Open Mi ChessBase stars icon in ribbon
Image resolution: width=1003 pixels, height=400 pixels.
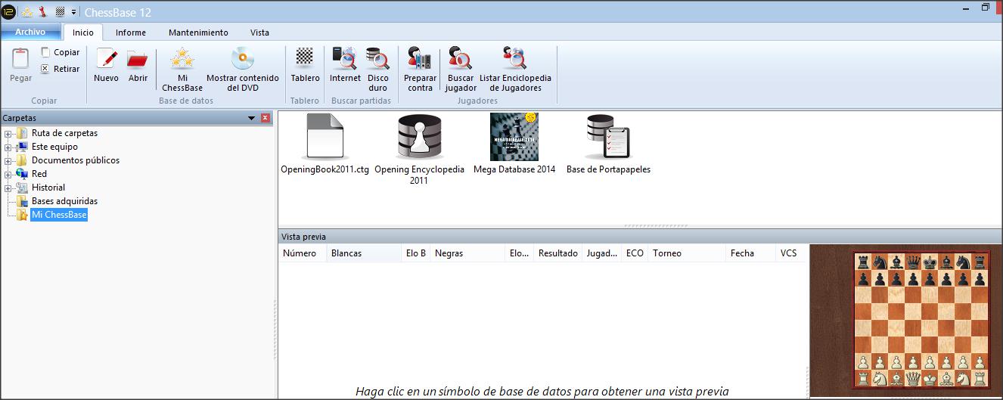tap(182, 58)
